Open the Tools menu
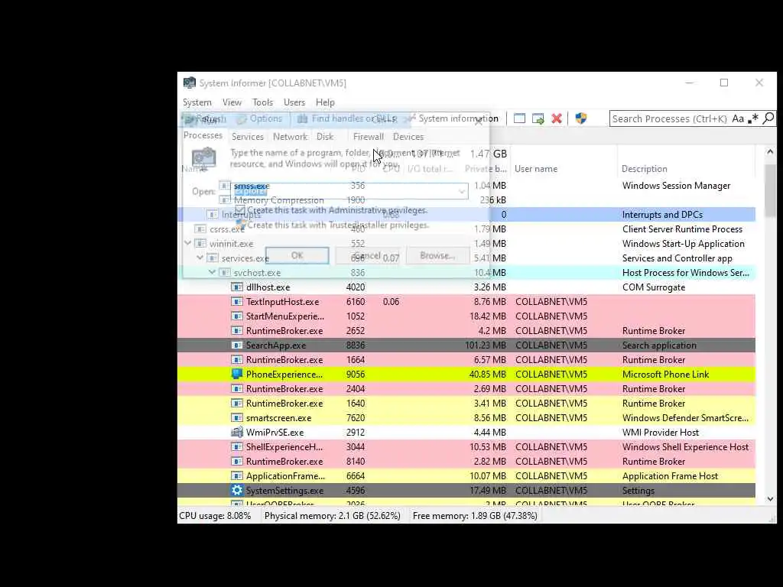Viewport: 783px width, 587px height. [262, 102]
